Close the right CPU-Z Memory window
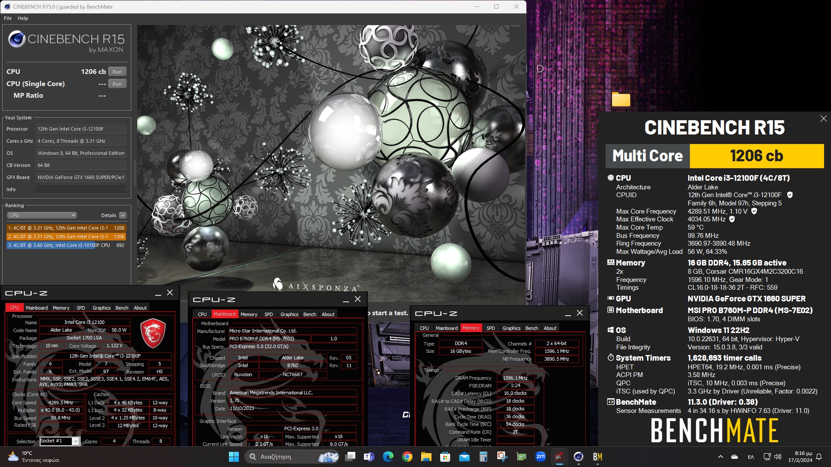 point(580,313)
